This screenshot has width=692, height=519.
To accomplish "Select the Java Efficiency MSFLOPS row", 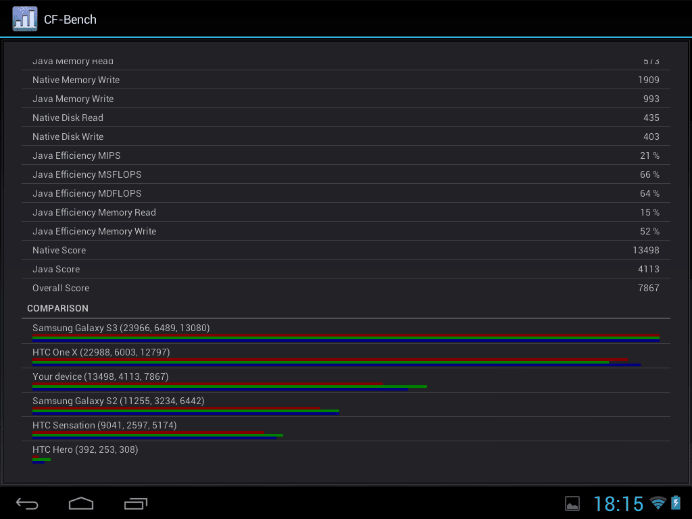I will tap(346, 175).
